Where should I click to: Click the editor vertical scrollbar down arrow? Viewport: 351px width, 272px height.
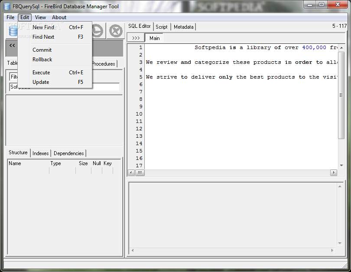tap(341, 166)
